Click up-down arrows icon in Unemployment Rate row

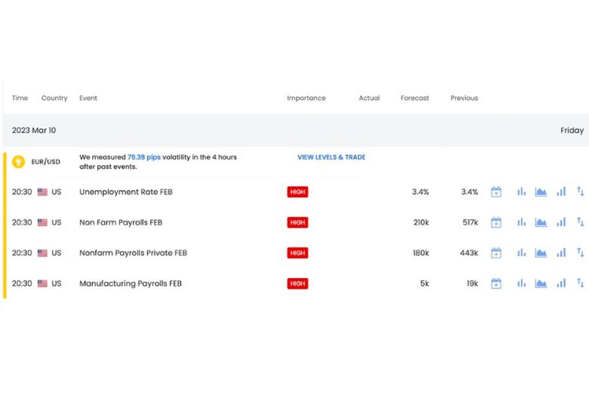pyautogui.click(x=580, y=192)
